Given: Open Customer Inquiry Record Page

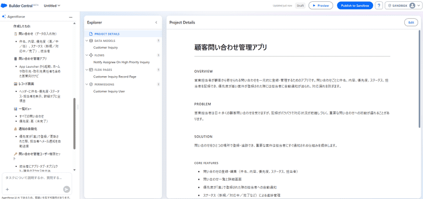Looking at the screenshot, I should [x=115, y=77].
